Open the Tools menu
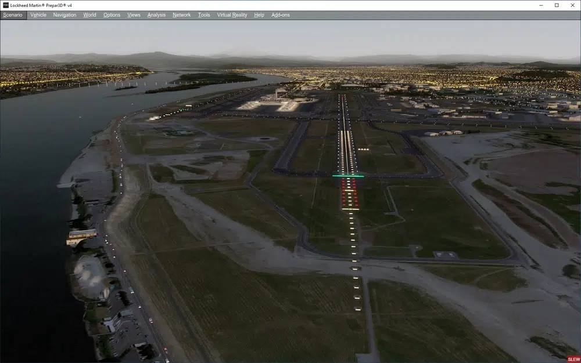 tap(204, 15)
